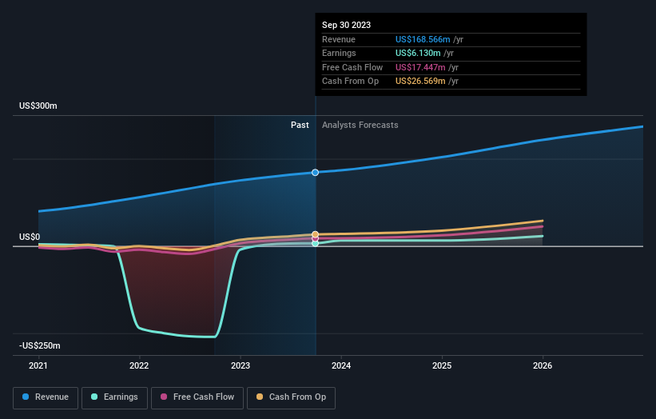The height and width of the screenshot is (419, 656).
Task: Click the Past section label
Action: pyautogui.click(x=300, y=125)
